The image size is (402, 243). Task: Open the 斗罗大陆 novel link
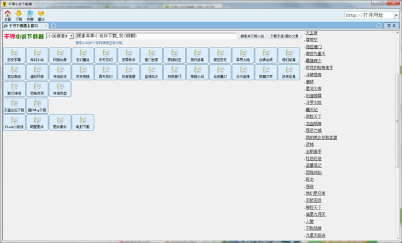click(314, 102)
